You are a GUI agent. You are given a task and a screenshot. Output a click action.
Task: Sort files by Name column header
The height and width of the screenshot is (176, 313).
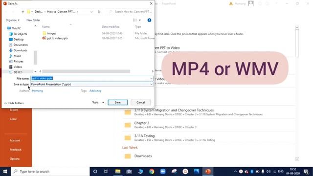(45, 27)
